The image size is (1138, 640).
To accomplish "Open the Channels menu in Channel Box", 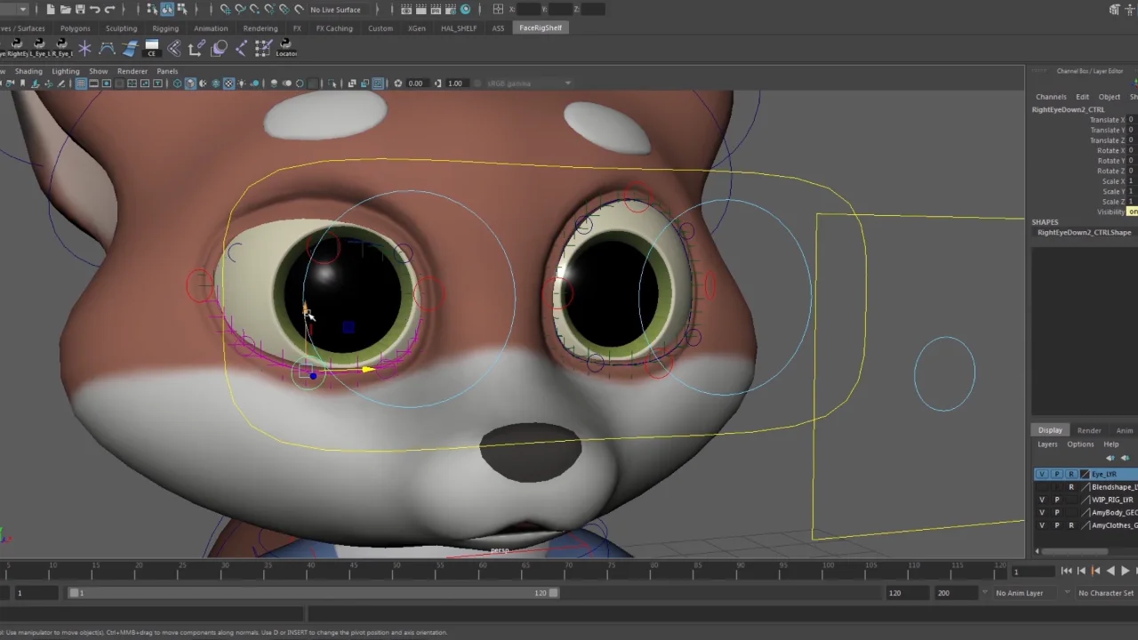I will coord(1051,97).
